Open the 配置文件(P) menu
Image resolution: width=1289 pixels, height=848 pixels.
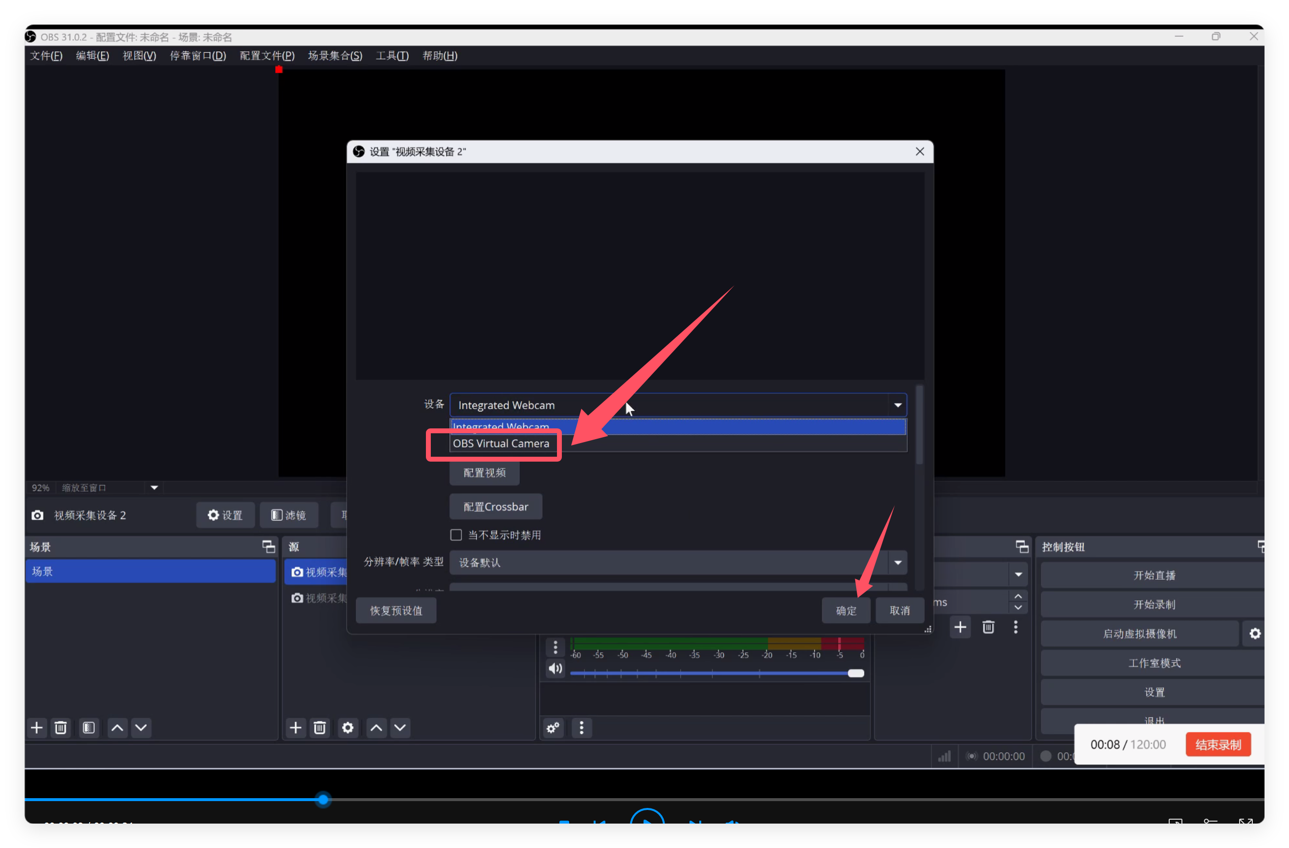[267, 56]
